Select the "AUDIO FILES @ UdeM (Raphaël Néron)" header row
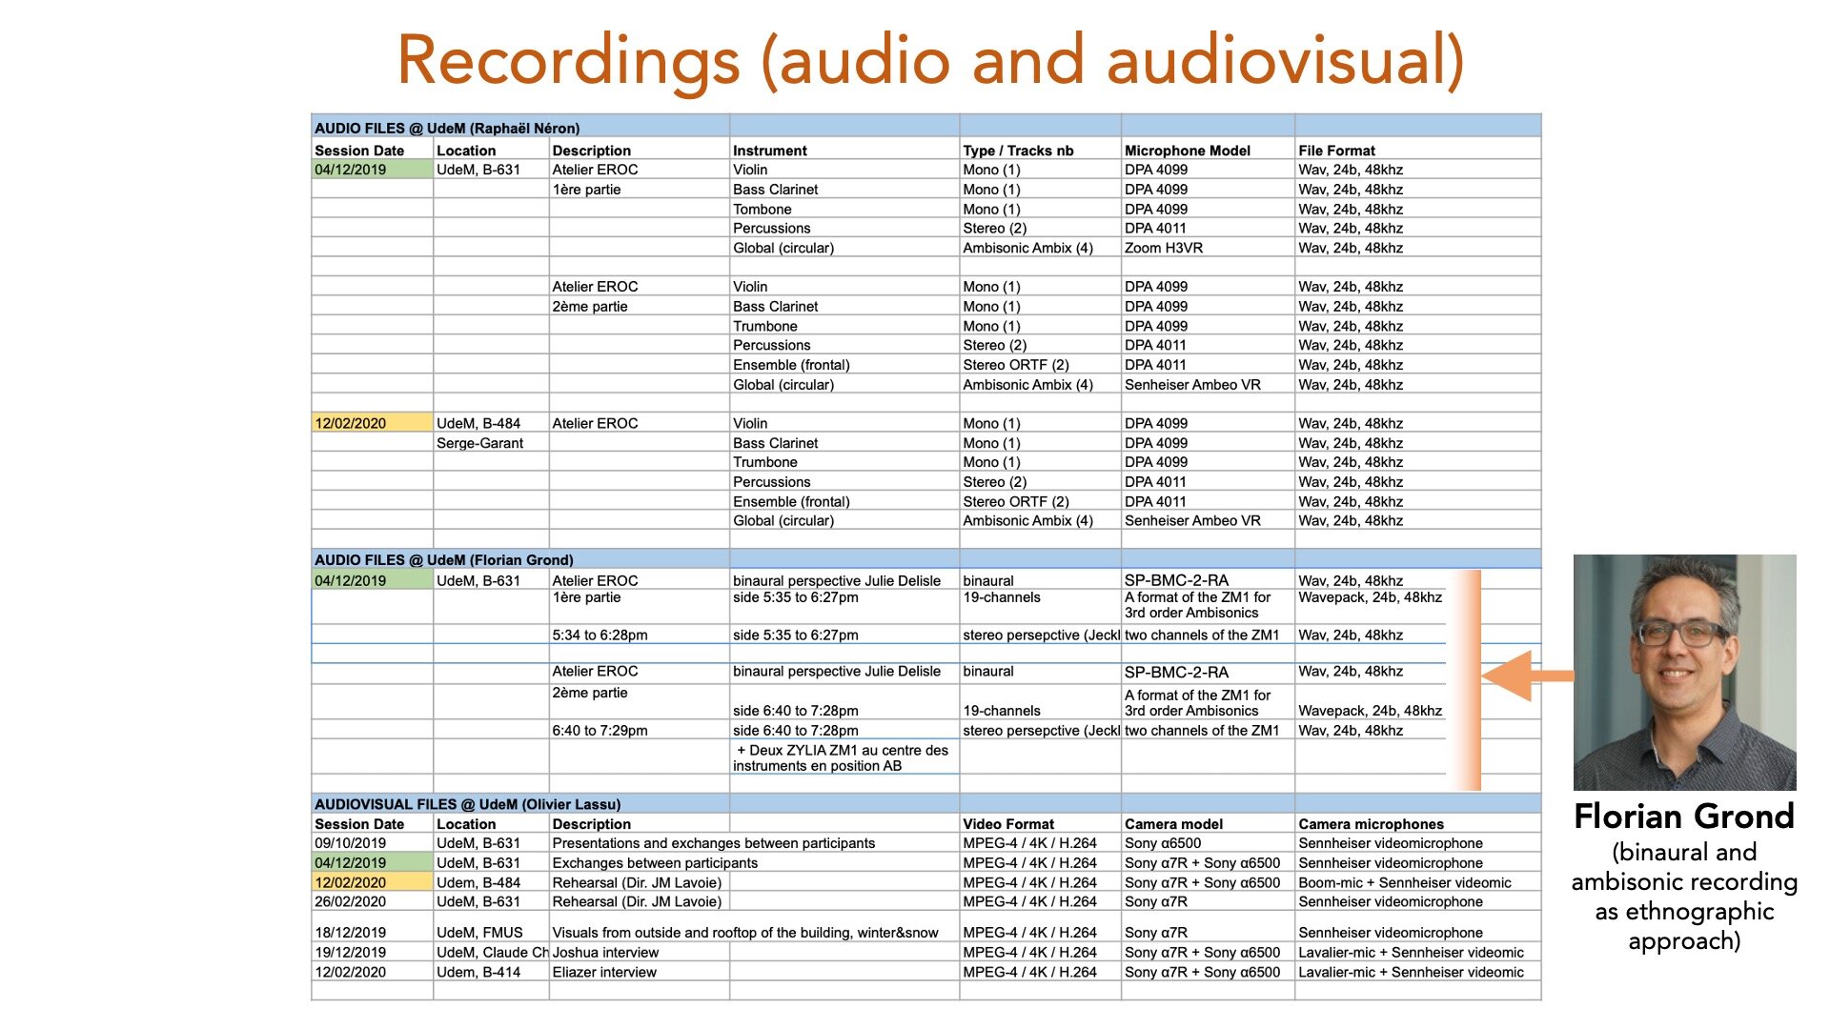This screenshot has width=1830, height=1029. [925, 128]
